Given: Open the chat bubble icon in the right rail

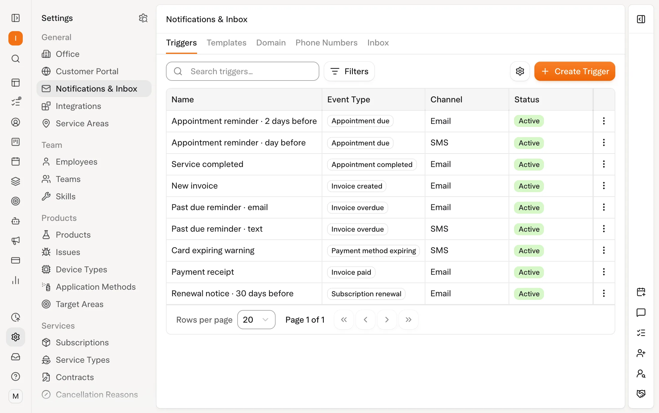Looking at the screenshot, I should (x=641, y=312).
